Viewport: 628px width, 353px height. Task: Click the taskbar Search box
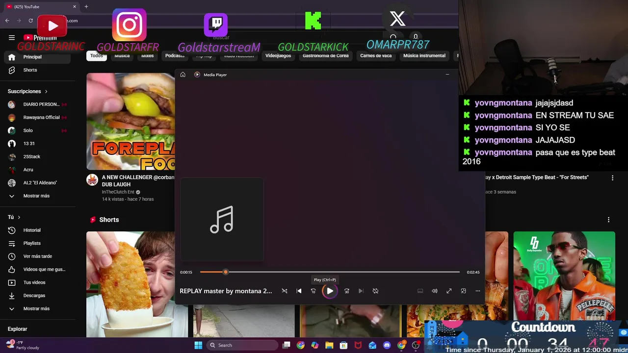click(x=243, y=345)
